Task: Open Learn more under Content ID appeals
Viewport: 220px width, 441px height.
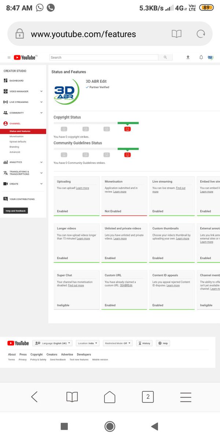Action: pyautogui.click(x=173, y=286)
